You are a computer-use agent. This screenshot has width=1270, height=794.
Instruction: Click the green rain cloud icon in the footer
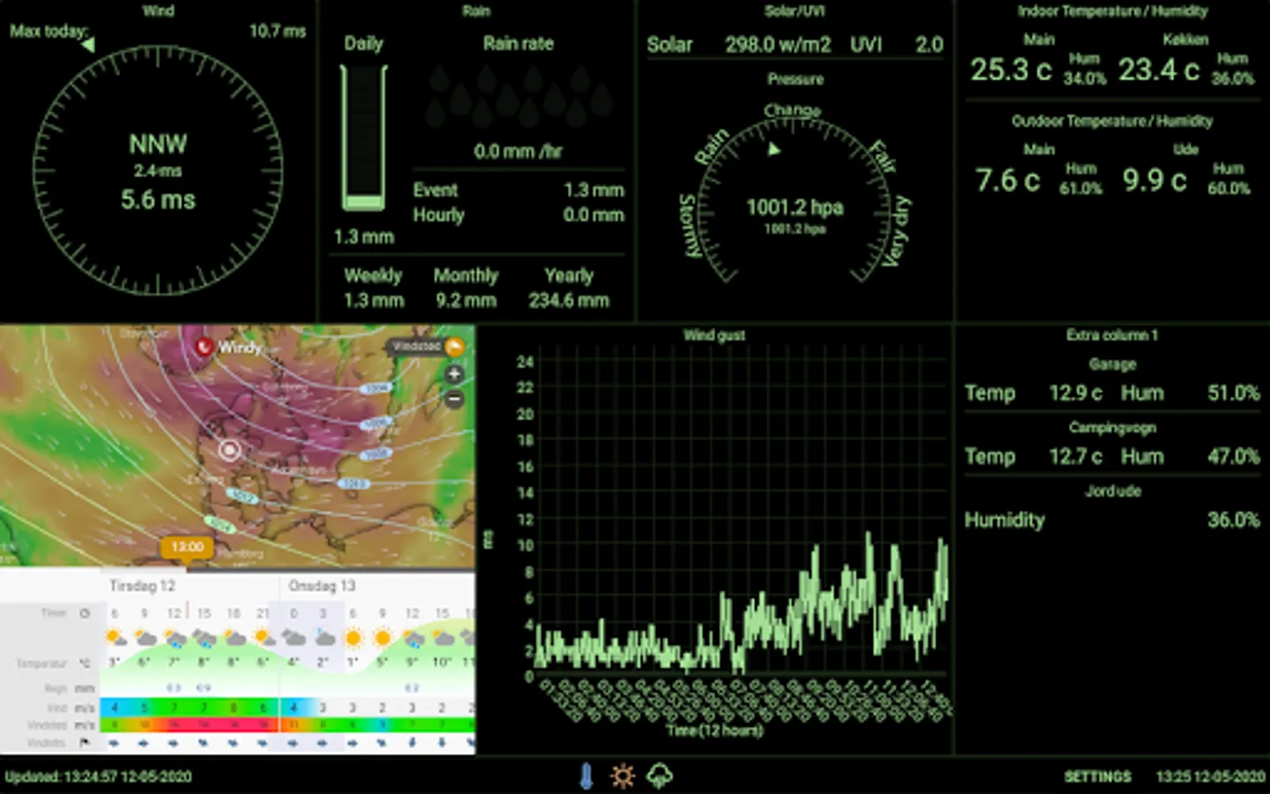(660, 775)
